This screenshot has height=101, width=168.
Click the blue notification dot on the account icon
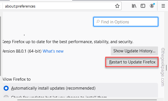coord(154,4)
